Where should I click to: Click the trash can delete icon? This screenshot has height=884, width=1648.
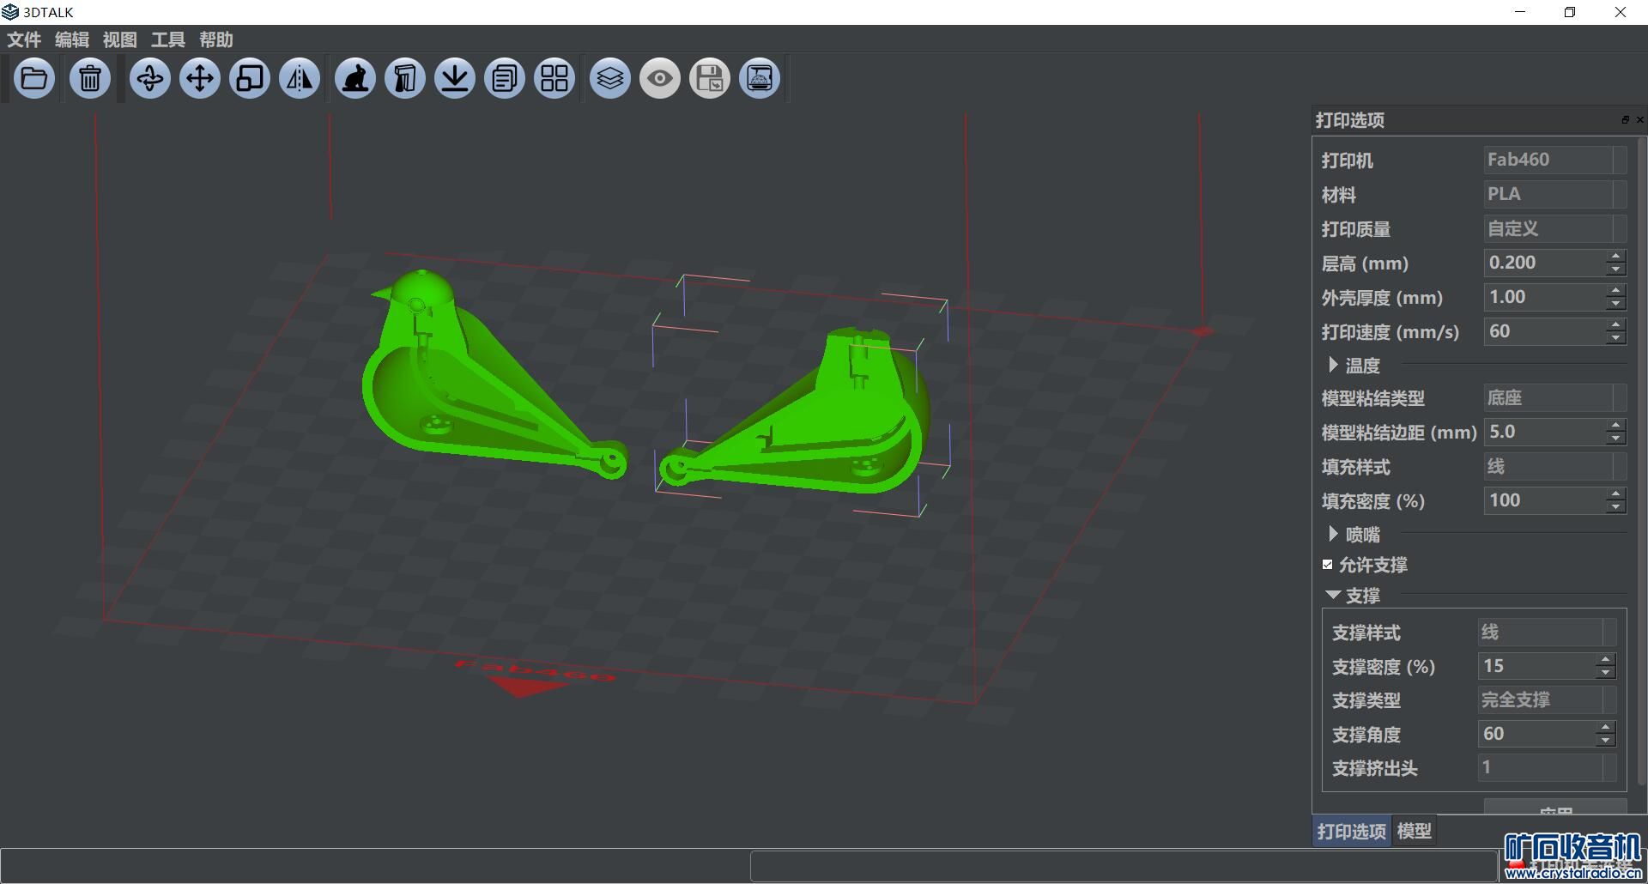coord(90,79)
